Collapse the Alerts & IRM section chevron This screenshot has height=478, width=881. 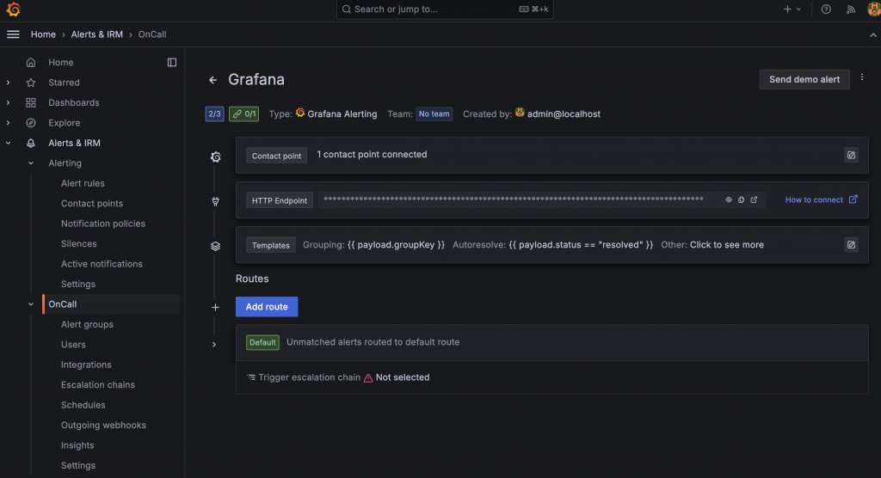[x=8, y=144]
